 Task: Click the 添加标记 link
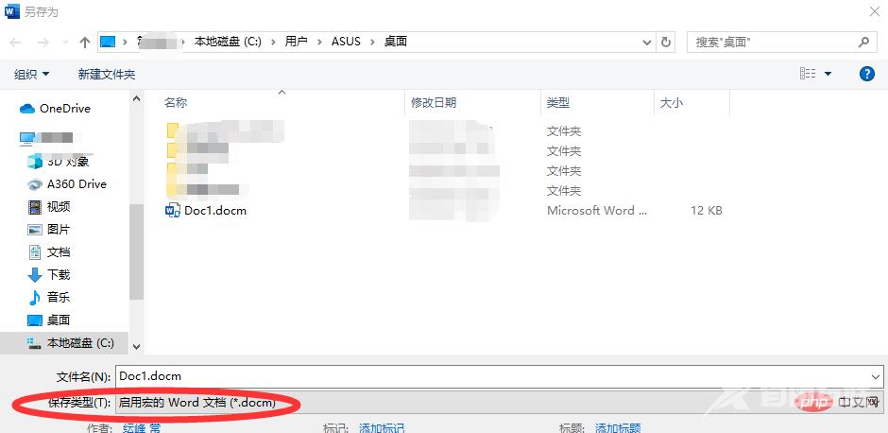pos(382,428)
